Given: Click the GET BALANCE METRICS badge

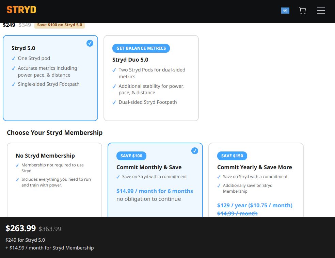Looking at the screenshot, I should pyautogui.click(x=141, y=48).
